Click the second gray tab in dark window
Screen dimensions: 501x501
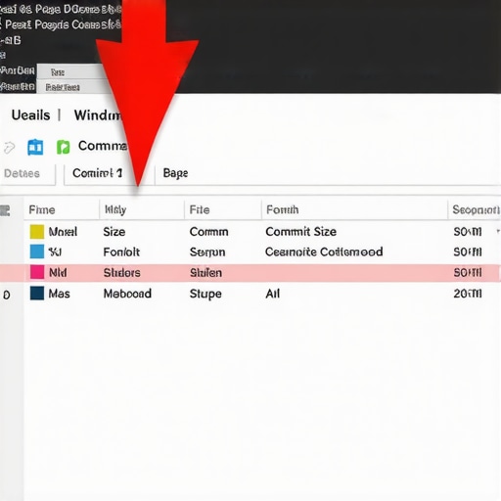click(x=73, y=87)
